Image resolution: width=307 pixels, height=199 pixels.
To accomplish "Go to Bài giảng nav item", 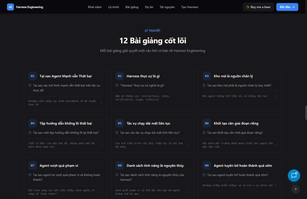I will [132, 7].
